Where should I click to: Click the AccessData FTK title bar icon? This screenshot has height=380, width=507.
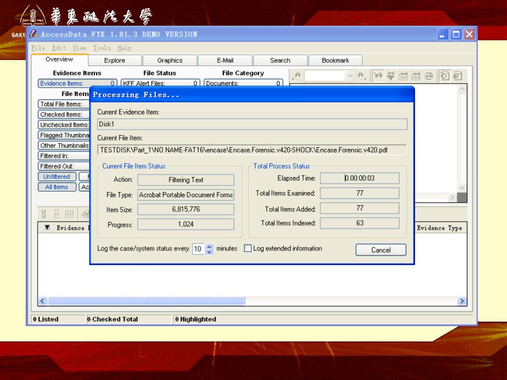click(34, 34)
